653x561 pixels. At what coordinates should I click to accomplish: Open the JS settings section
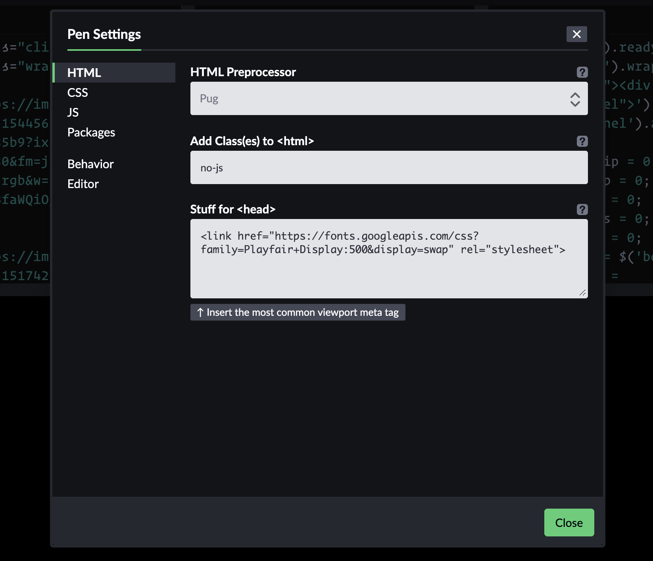tap(73, 112)
